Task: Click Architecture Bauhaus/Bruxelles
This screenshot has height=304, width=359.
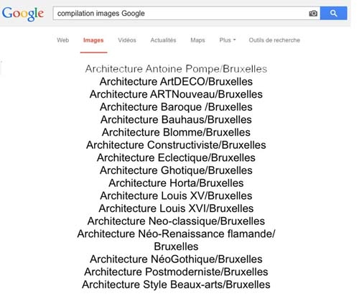Action: point(176,120)
